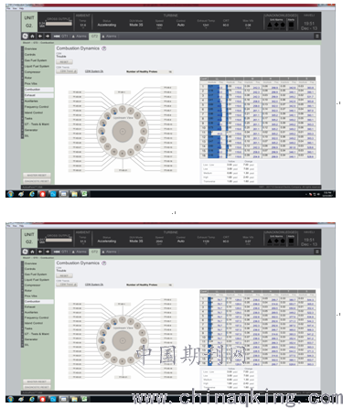Open the CDM System link in the top screenshot
The image size is (343, 408).
(x=94, y=71)
